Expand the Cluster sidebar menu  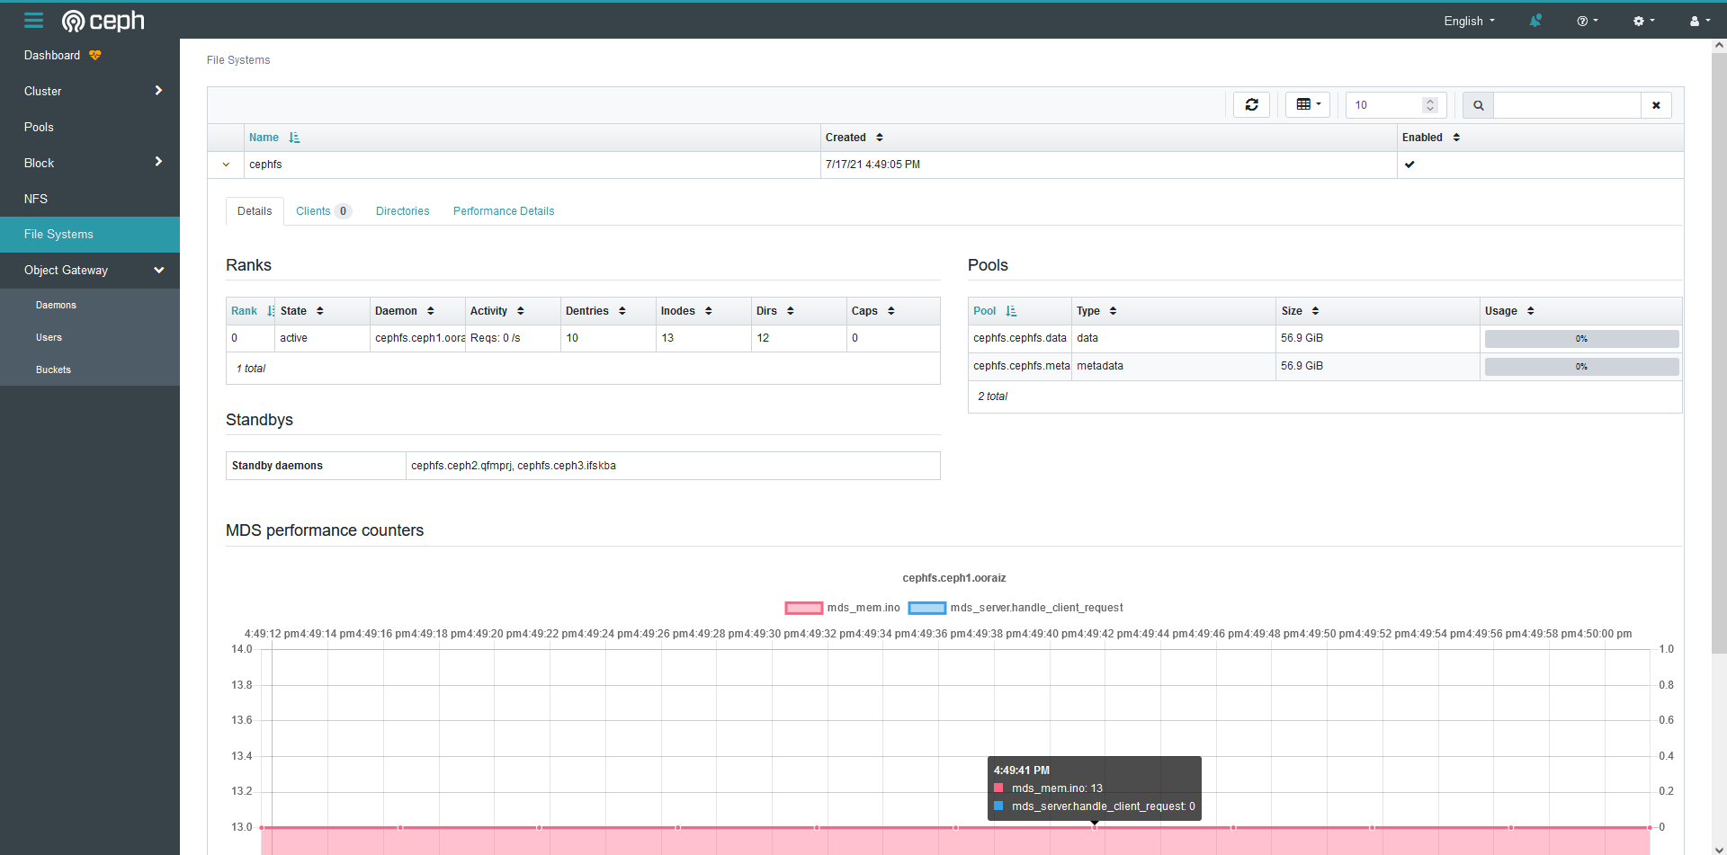(158, 91)
